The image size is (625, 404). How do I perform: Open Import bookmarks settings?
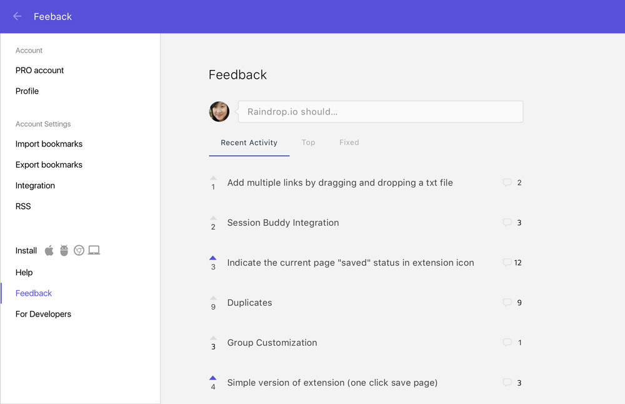click(49, 144)
